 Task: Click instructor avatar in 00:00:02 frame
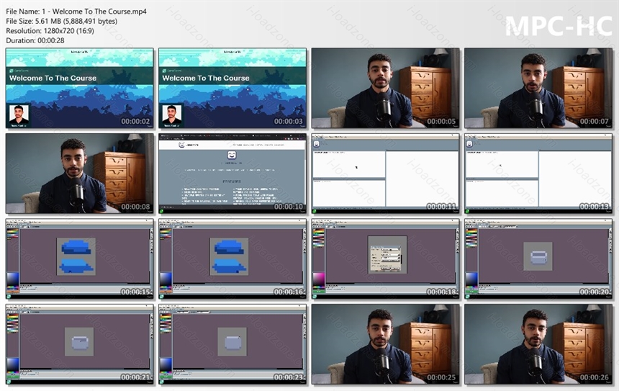(x=19, y=115)
